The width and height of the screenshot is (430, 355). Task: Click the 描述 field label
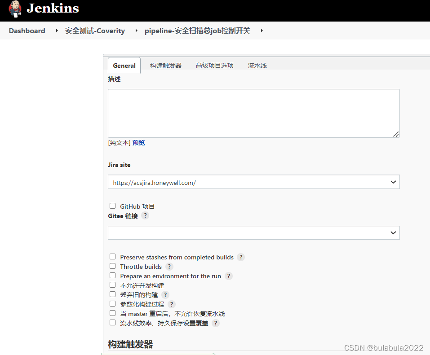tap(115, 79)
